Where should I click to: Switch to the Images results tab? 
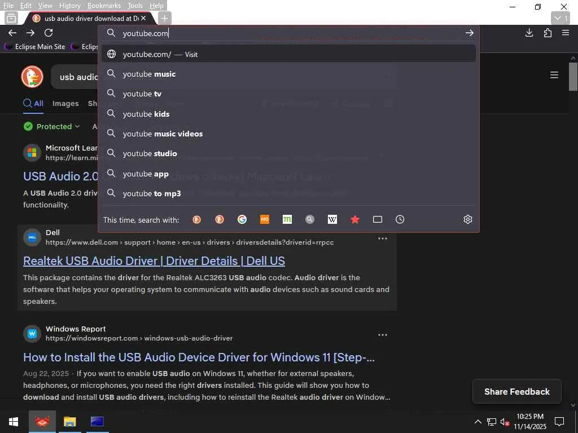point(65,104)
